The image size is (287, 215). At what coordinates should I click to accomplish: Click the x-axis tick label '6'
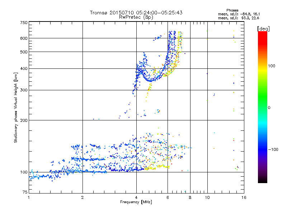click(168, 197)
